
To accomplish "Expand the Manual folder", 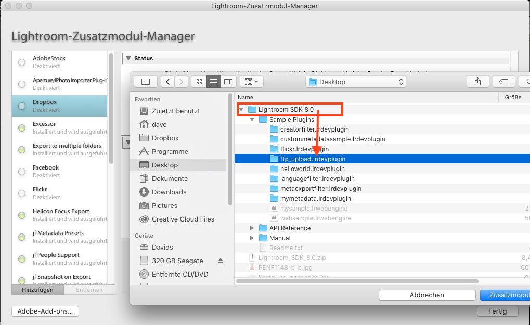I will click(252, 238).
